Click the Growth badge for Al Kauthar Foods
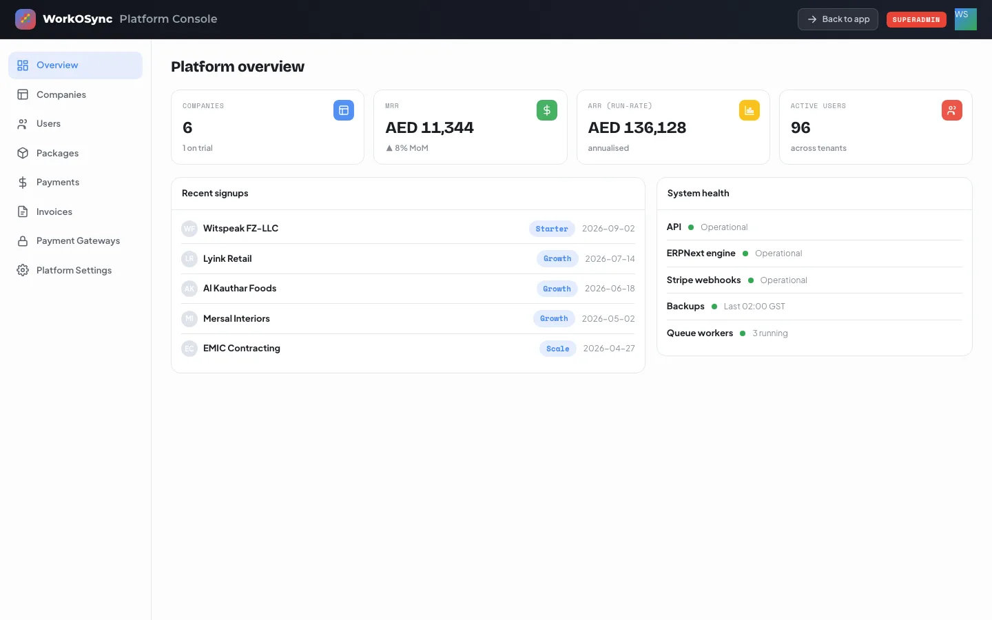The image size is (992, 620). click(557, 289)
